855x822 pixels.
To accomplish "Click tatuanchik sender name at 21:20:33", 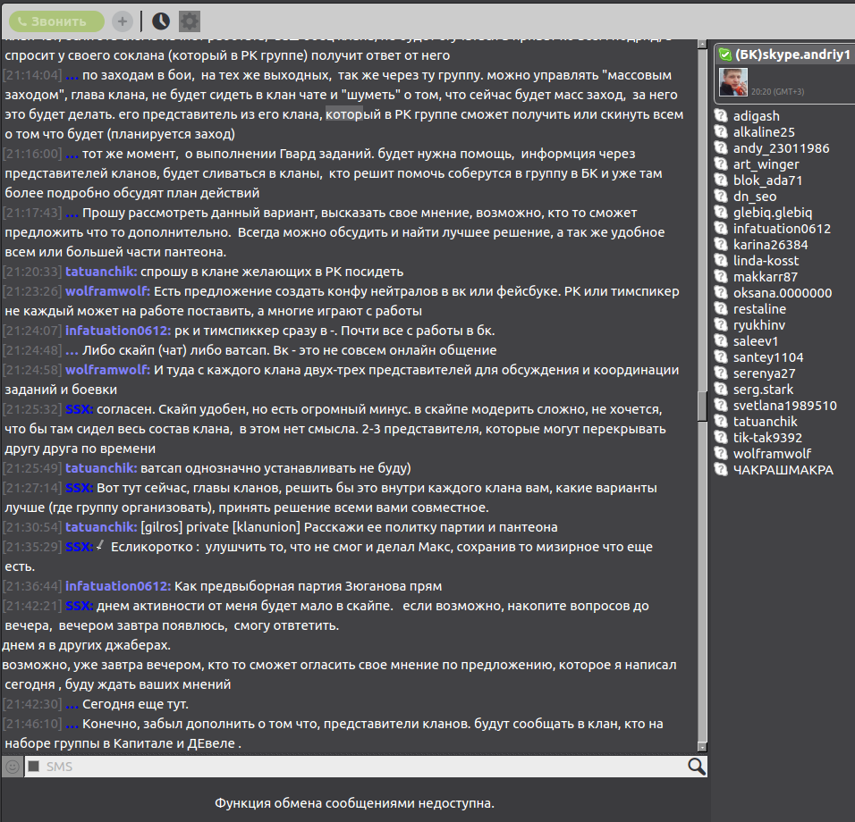I will (x=101, y=272).
